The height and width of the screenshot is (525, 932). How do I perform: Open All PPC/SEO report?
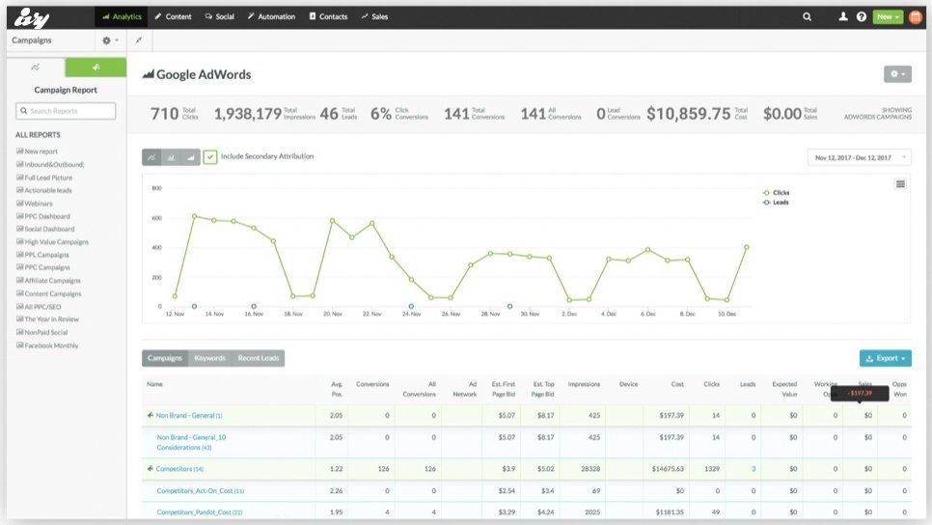(x=39, y=307)
